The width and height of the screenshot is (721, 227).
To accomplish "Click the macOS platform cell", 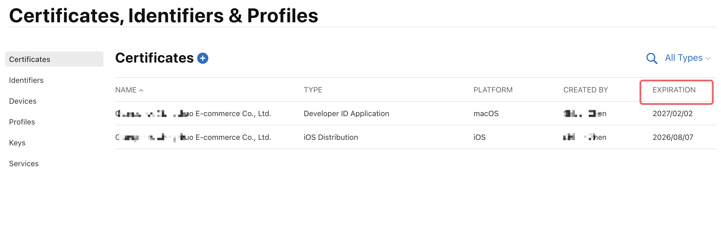I will point(486,113).
